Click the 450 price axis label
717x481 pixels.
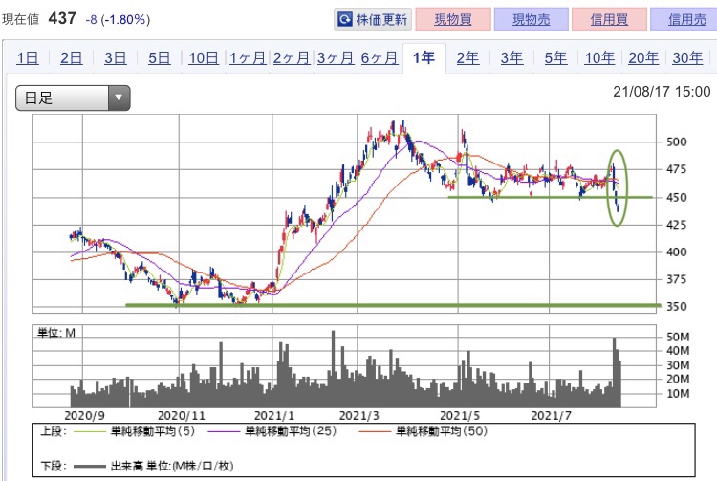pos(677,198)
